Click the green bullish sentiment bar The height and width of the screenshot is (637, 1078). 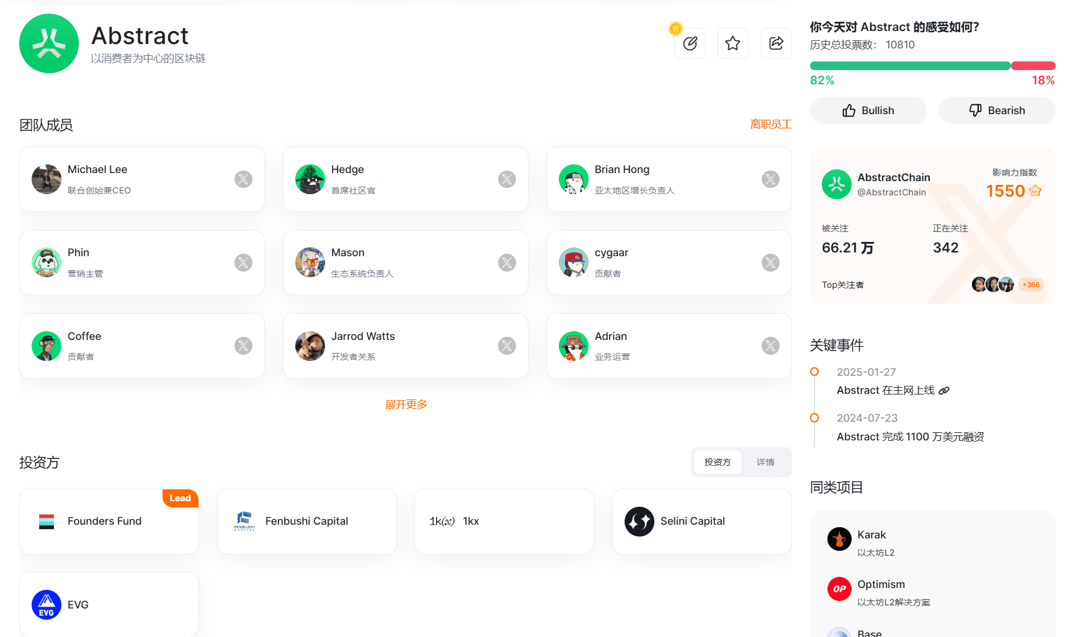click(911, 66)
